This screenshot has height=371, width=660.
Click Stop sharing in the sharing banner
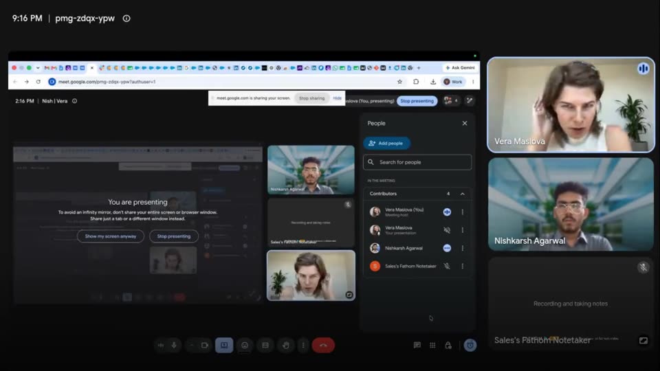tap(311, 98)
